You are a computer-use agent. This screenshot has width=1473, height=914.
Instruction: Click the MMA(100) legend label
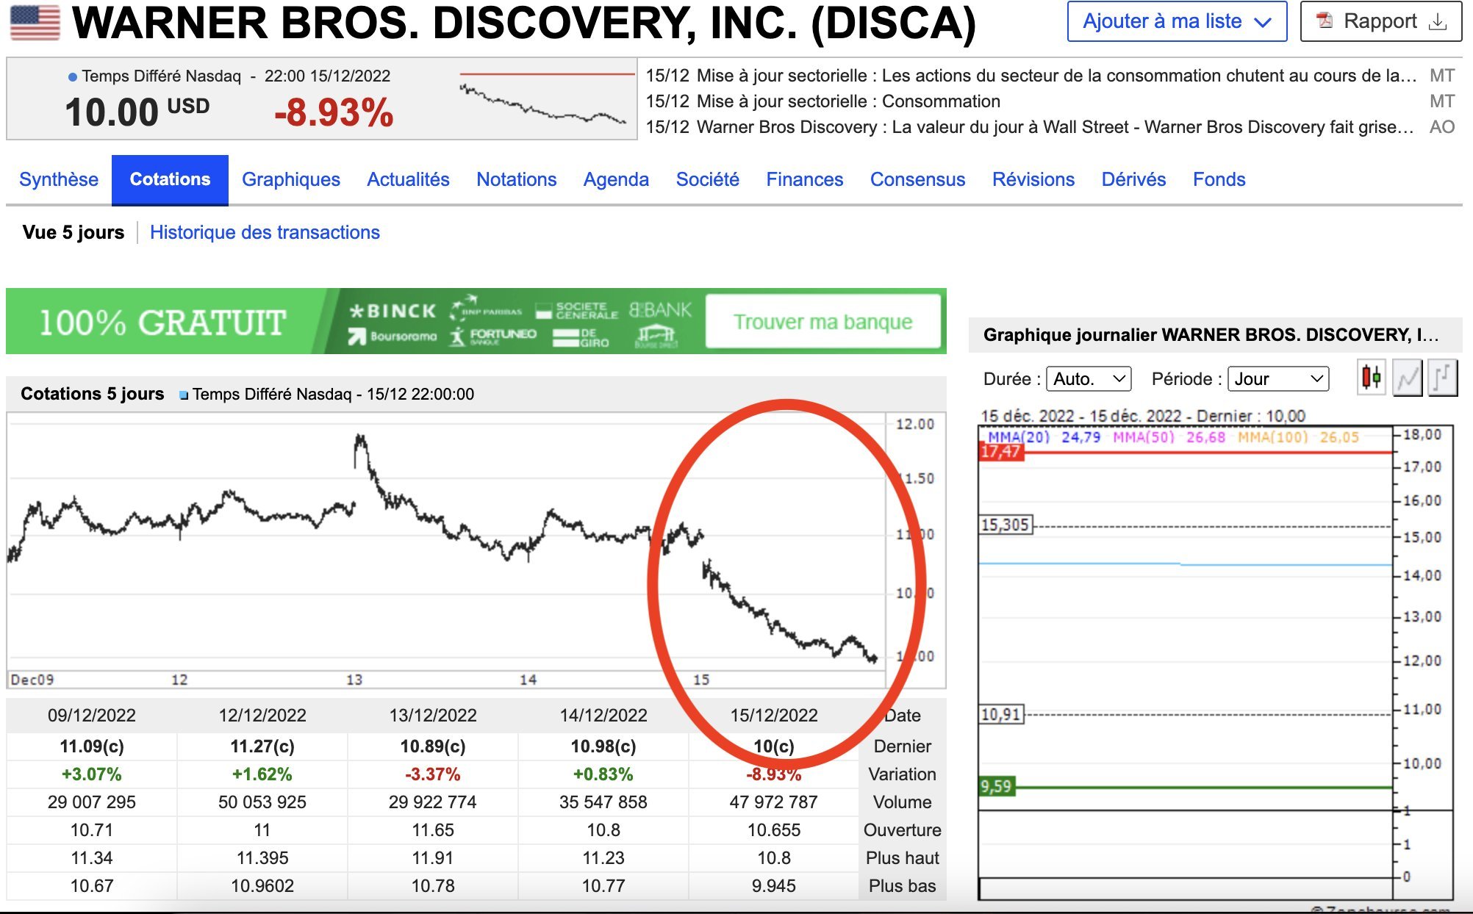click(x=1273, y=437)
